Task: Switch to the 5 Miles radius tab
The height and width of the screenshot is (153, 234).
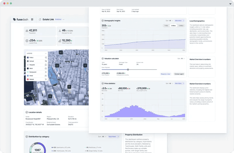Action: [x=181, y=26]
